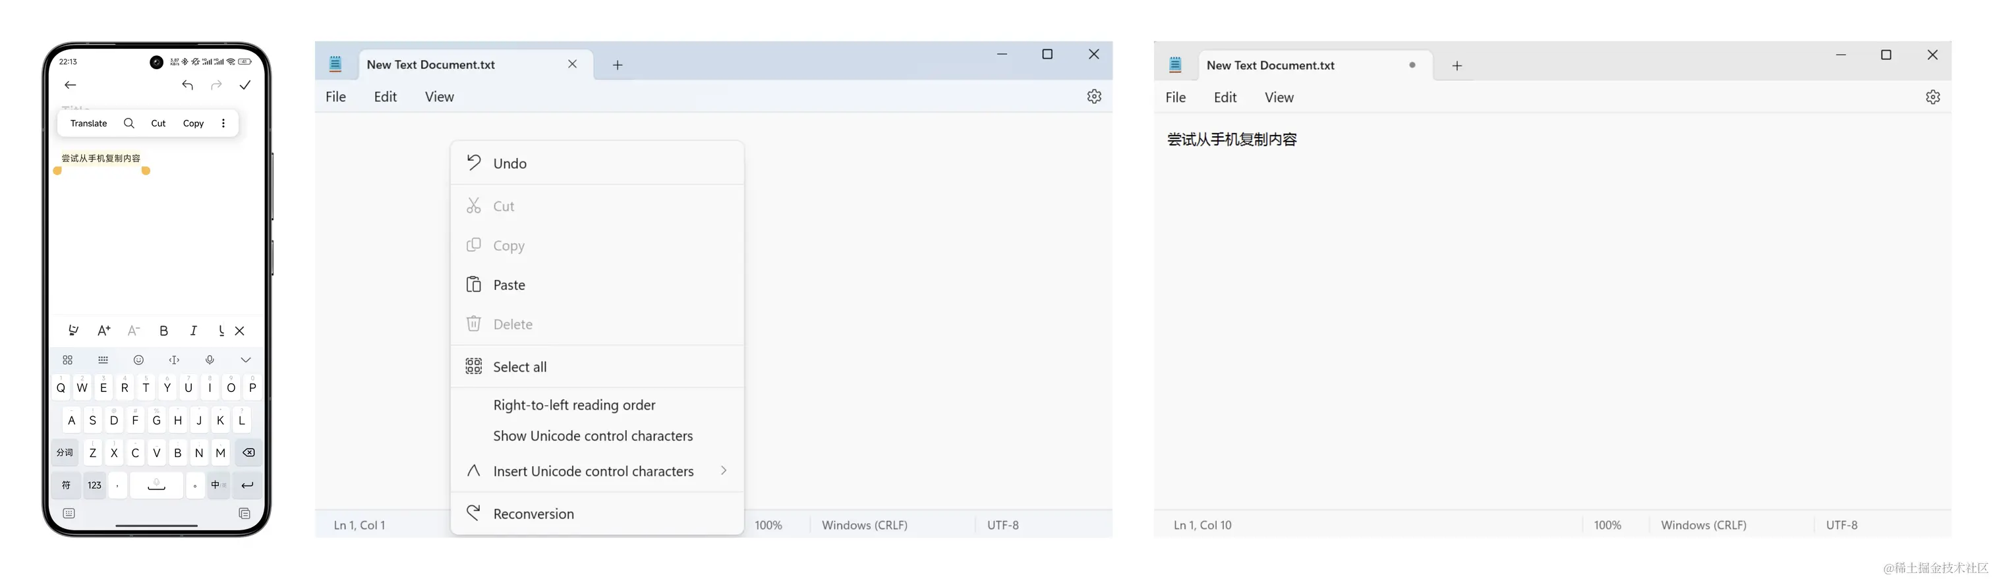Open the emoji smiley on phone keyboard
This screenshot has width=1993, height=579.
[x=138, y=360]
